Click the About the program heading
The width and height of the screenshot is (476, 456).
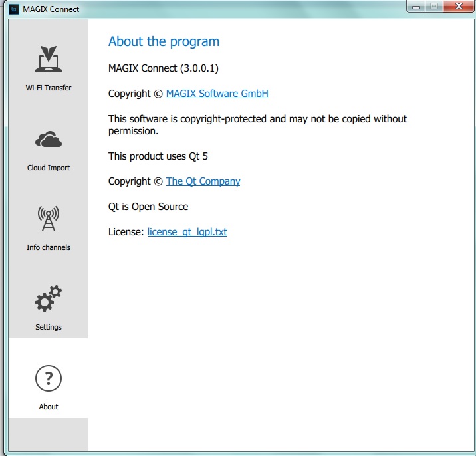164,42
